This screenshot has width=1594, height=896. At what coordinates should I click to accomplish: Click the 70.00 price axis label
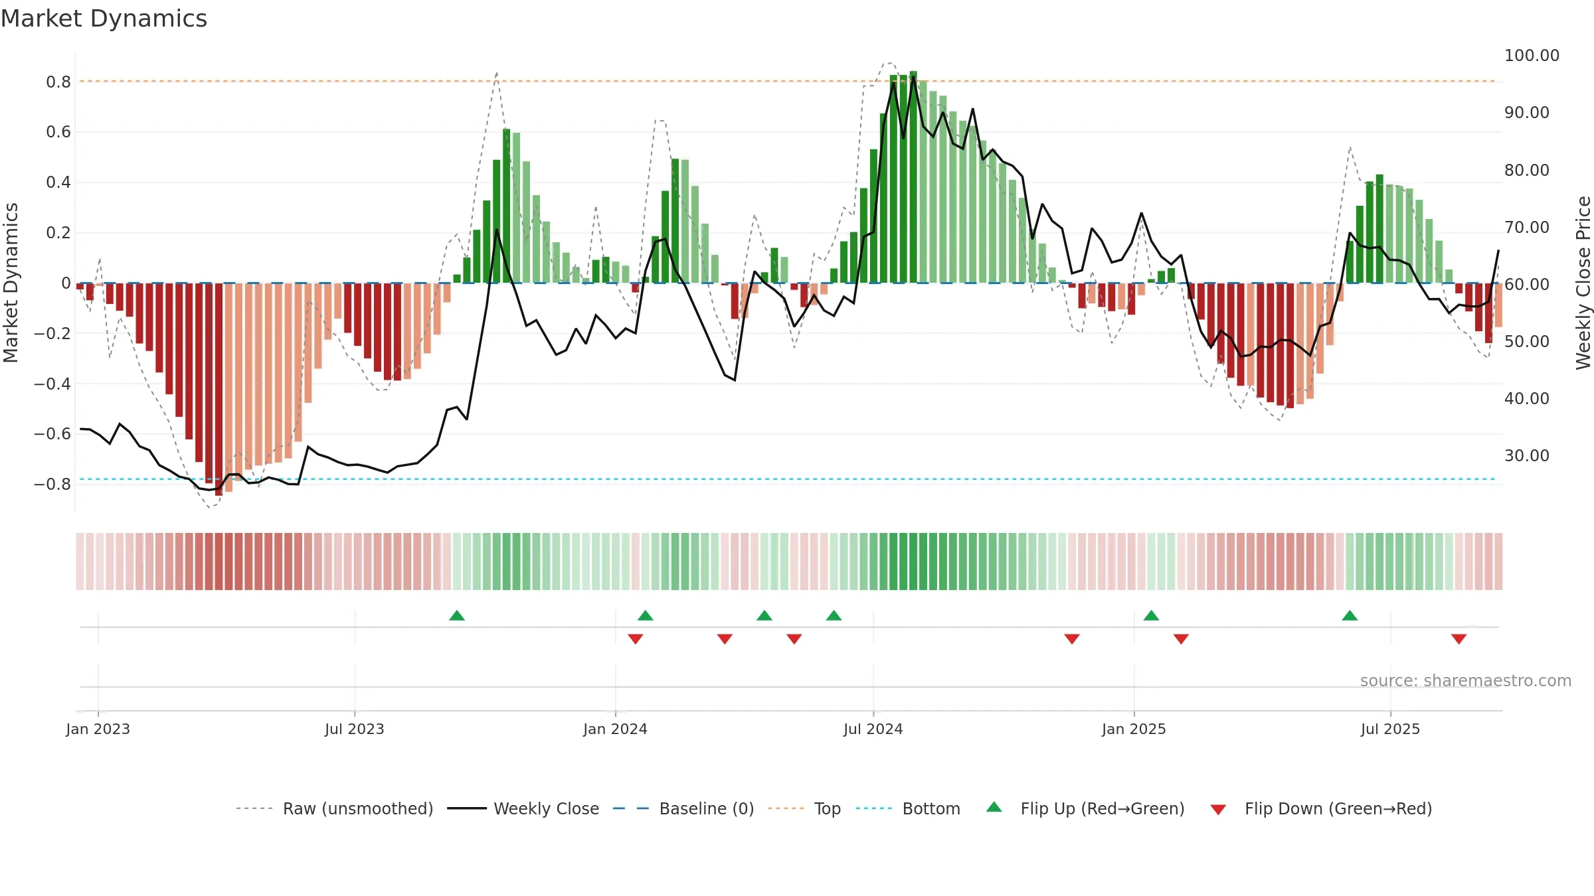(1527, 227)
